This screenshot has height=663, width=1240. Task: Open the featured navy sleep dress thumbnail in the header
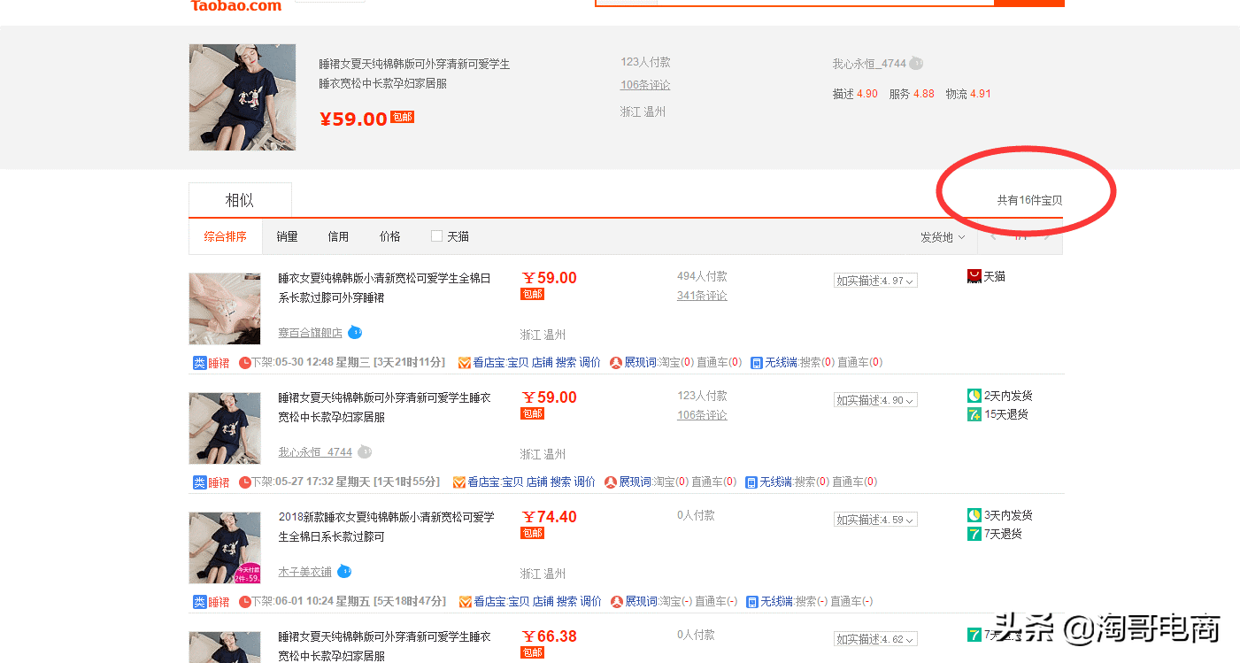click(x=243, y=97)
